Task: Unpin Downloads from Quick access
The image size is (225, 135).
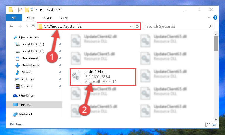Action: (60, 65)
